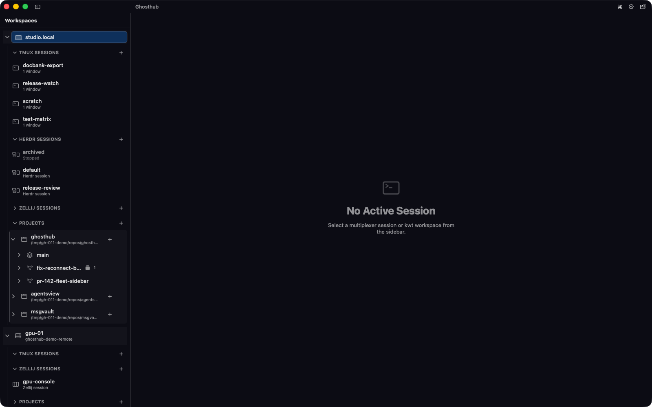Collapse Zellij Sessions under gpu-01

click(x=15, y=369)
